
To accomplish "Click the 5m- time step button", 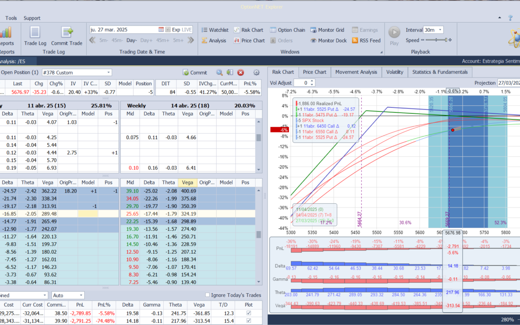I will [104, 40].
